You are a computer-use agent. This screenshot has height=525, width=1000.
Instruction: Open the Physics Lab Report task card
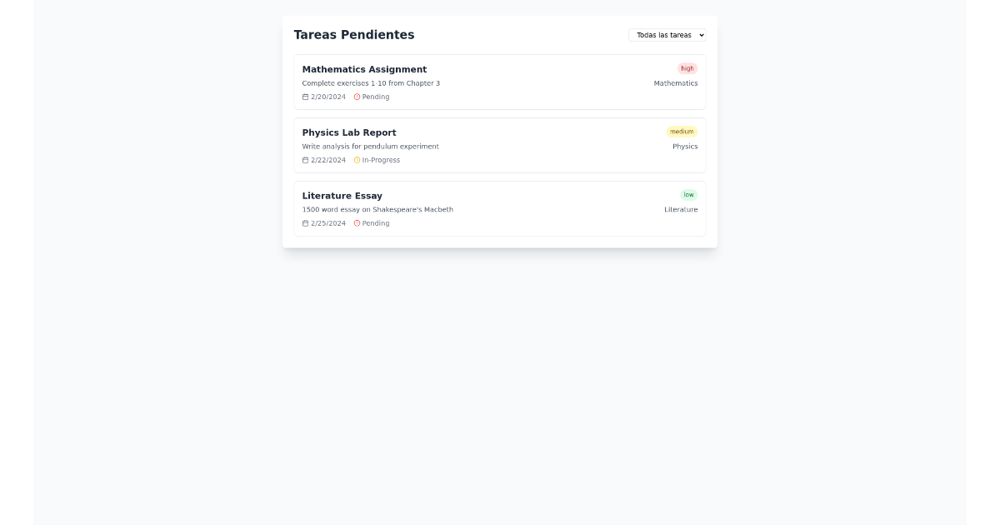(x=500, y=145)
